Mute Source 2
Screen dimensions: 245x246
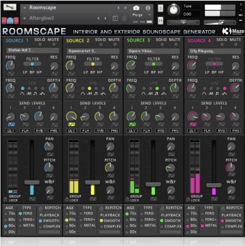(x=115, y=44)
